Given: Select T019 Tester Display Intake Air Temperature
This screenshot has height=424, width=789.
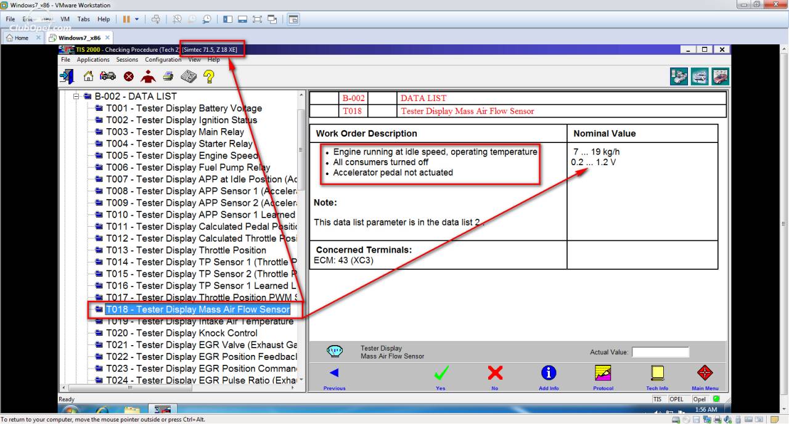Looking at the screenshot, I should click(x=200, y=321).
